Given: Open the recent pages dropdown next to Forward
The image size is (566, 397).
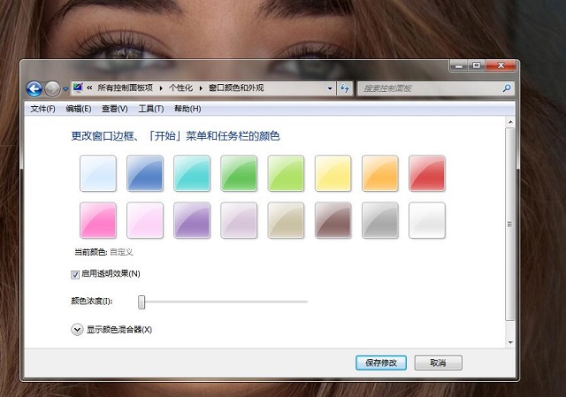Looking at the screenshot, I should [x=65, y=89].
